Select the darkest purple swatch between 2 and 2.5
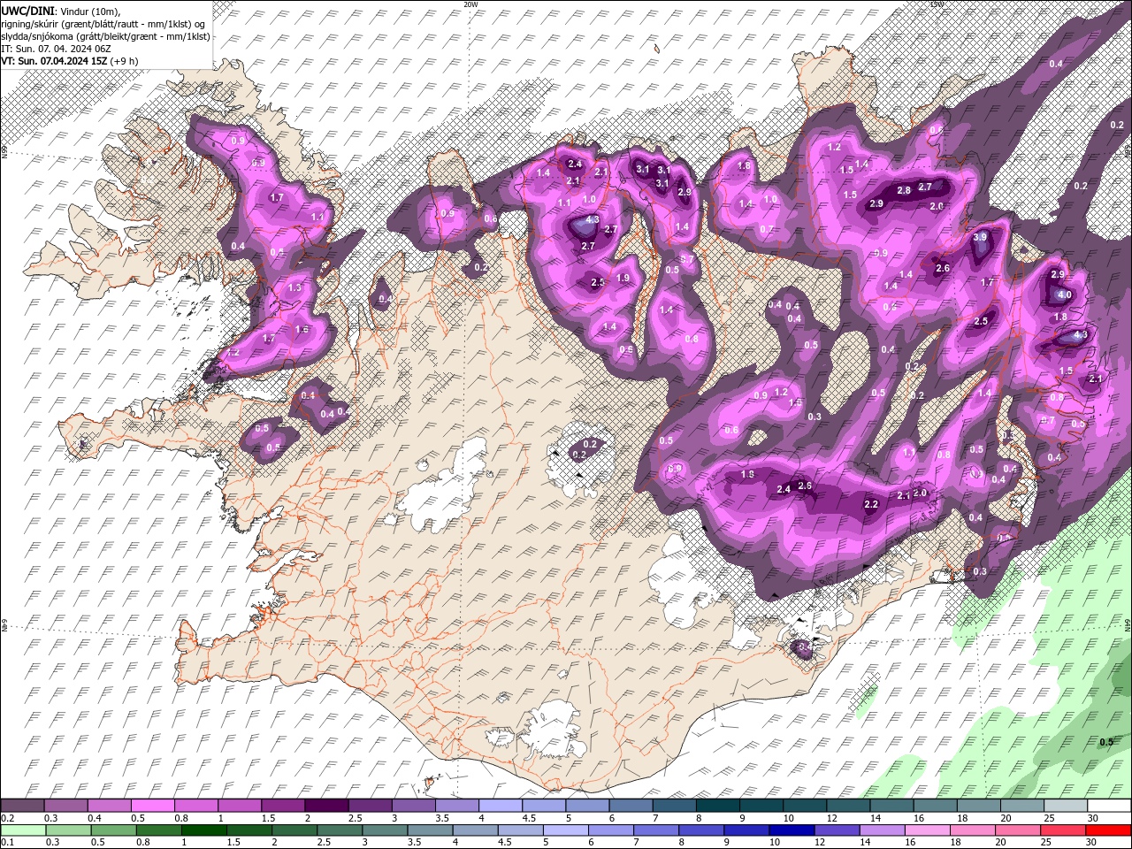Screen dimensions: 1132x849 [x=326, y=806]
